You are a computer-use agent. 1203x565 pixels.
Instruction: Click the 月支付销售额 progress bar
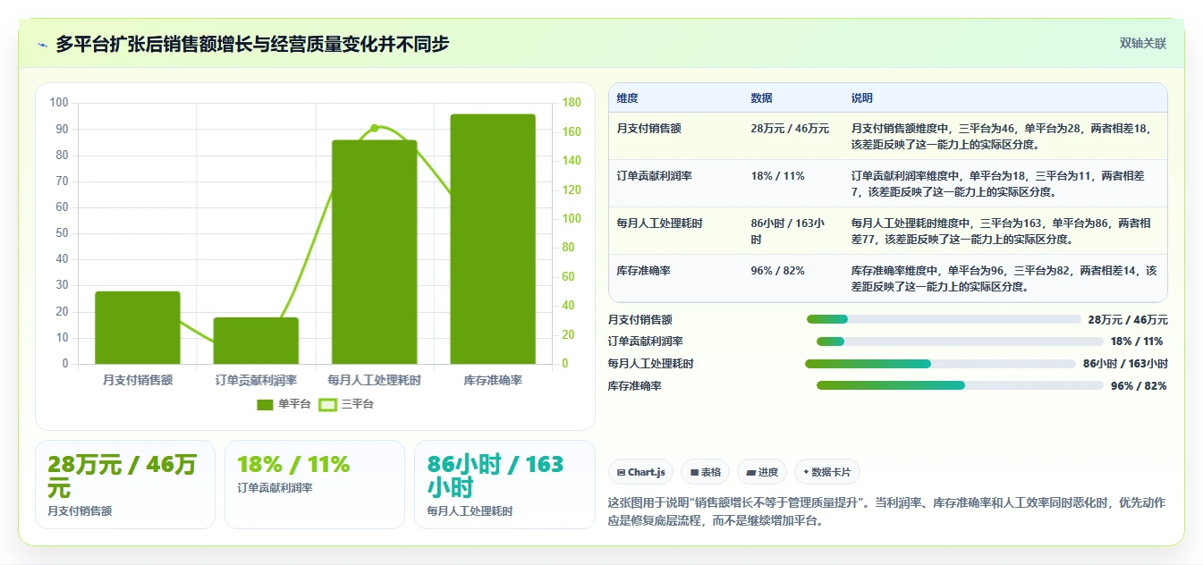coord(944,319)
